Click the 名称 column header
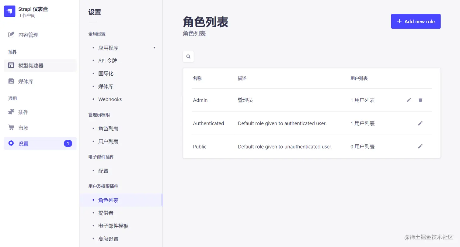Screen dimensions: 460x247 point(197,78)
